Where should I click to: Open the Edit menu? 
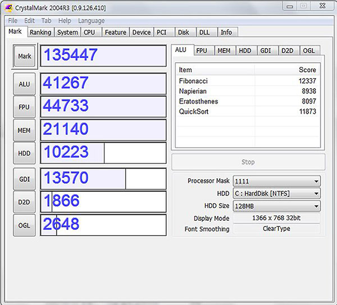click(x=29, y=21)
